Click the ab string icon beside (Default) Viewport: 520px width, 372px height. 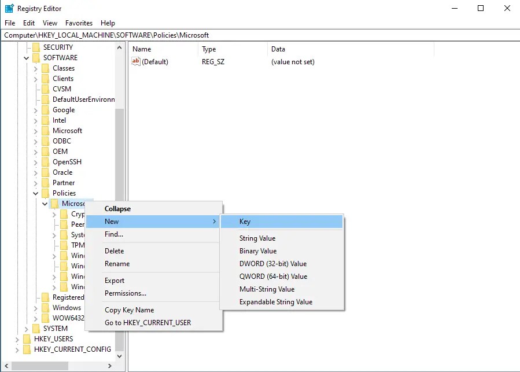[135, 62]
